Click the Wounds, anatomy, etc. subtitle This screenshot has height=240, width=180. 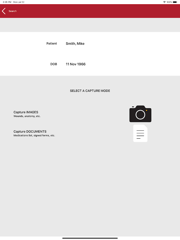27,116
